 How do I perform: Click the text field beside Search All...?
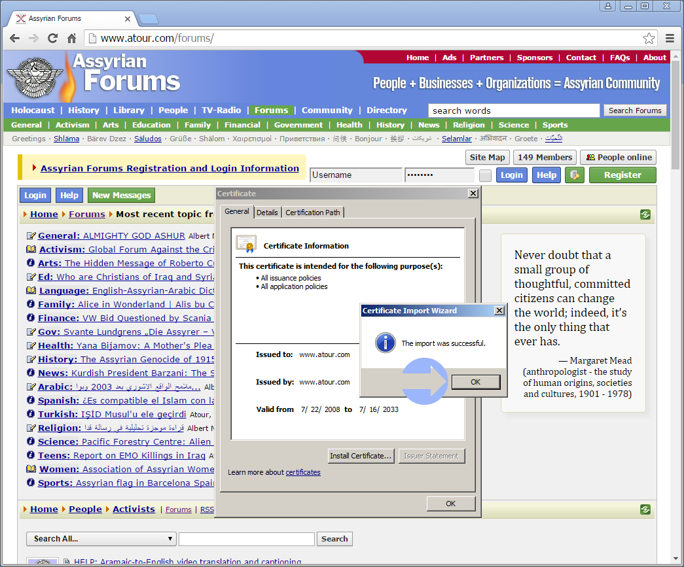pyautogui.click(x=247, y=539)
